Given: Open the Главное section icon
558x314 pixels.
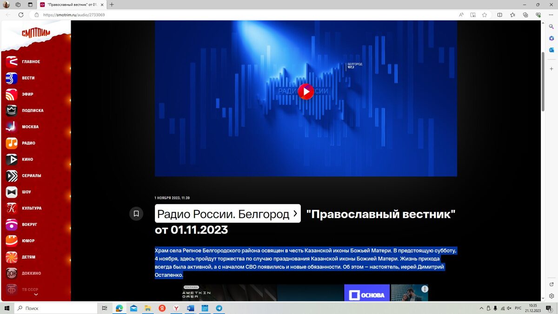Looking at the screenshot, I should (x=12, y=61).
